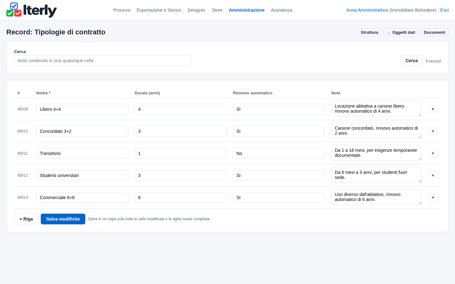Delete the Concordato 3+2 row
This screenshot has height=284, width=455.
[433, 131]
